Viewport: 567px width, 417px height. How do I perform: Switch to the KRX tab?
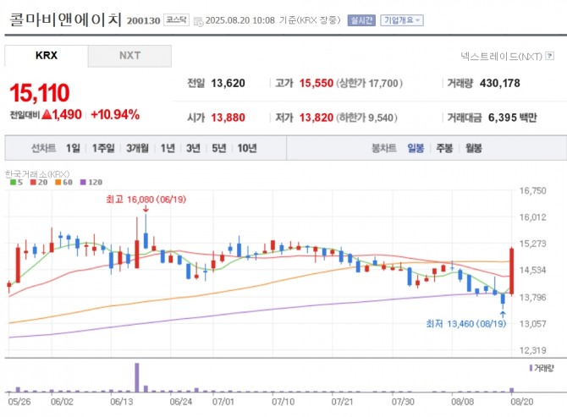pyautogui.click(x=47, y=56)
